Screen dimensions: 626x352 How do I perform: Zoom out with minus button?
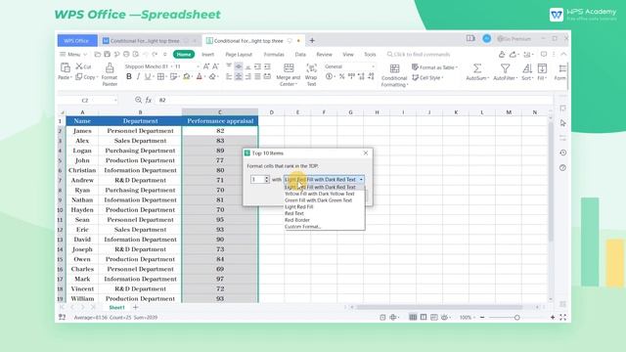(482, 317)
